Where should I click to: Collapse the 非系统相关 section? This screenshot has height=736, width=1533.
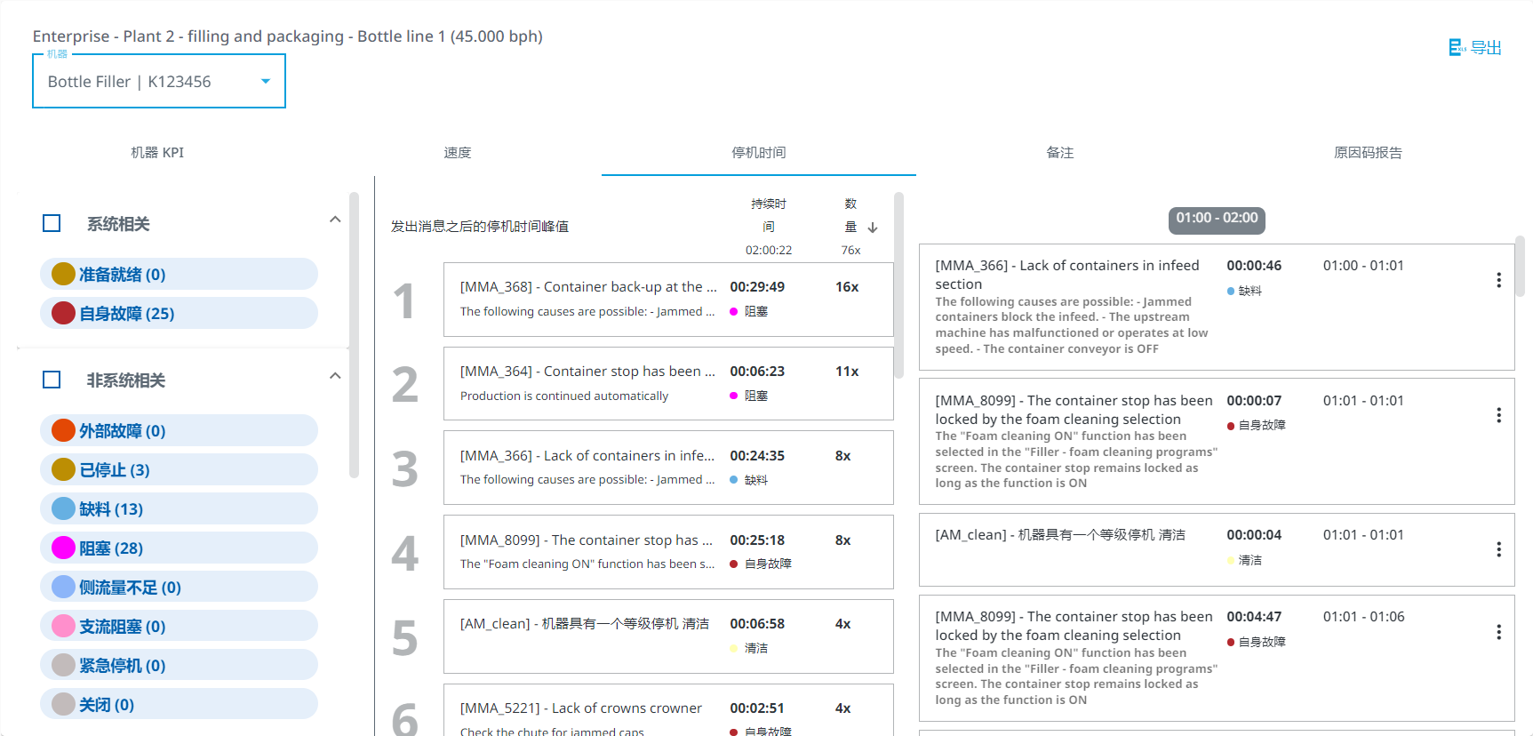335,376
